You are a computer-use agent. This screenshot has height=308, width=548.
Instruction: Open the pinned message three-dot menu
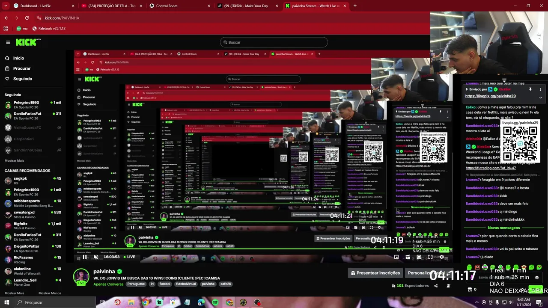click(540, 89)
